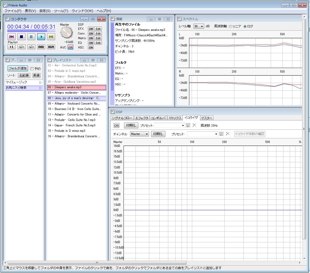Viewport: 310px width, 273px height.
Task: Open the upper プリセット dropdown
Action: pos(169,125)
